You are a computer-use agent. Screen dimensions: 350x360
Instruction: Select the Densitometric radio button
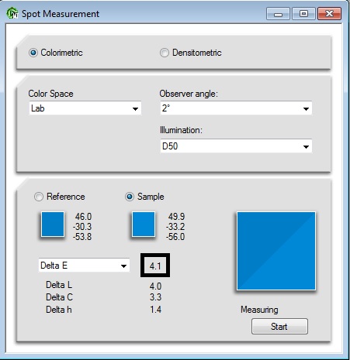pyautogui.click(x=165, y=53)
